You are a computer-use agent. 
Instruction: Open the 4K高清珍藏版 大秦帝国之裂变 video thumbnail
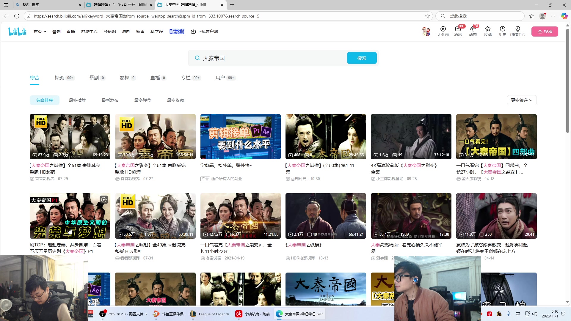click(x=411, y=136)
